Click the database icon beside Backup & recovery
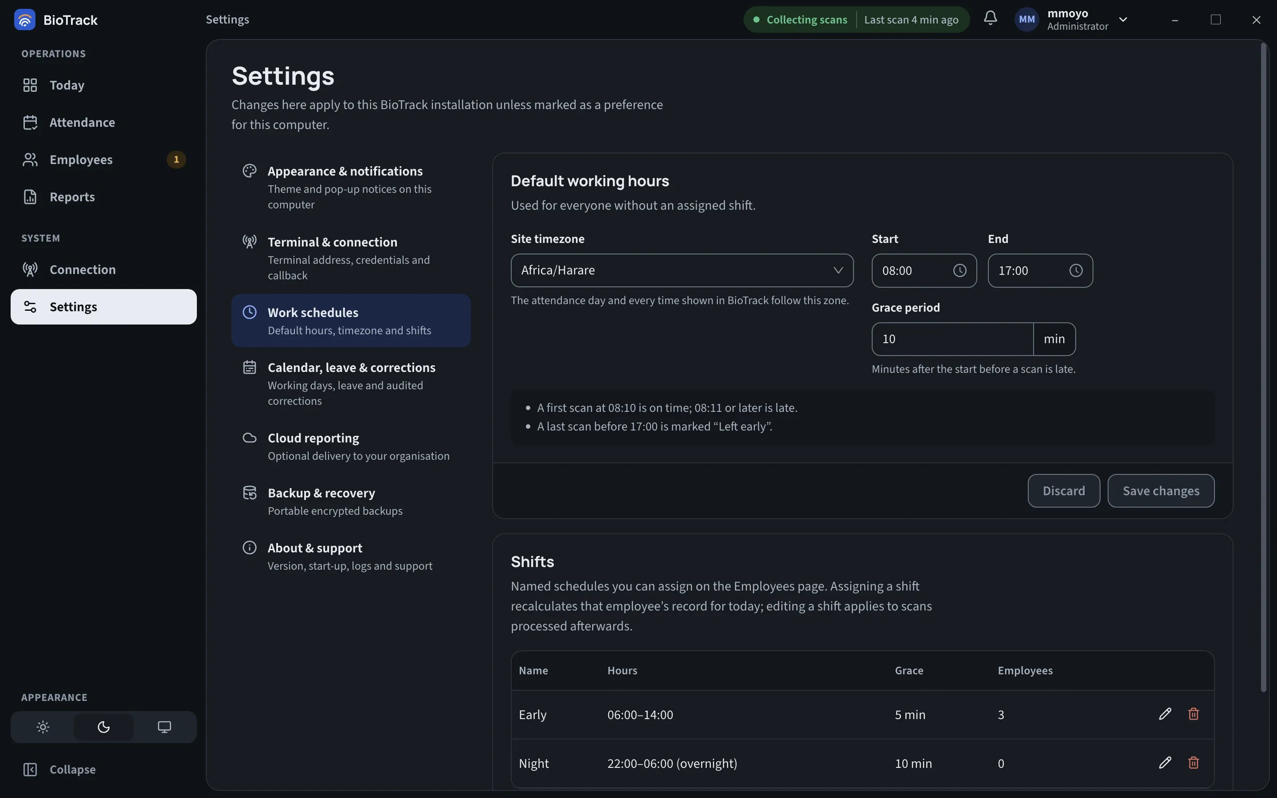The width and height of the screenshot is (1277, 798). tap(250, 493)
